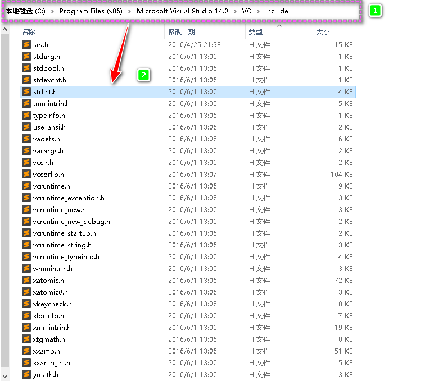
Task: Expand the chevron after VC in path
Action: [x=258, y=11]
